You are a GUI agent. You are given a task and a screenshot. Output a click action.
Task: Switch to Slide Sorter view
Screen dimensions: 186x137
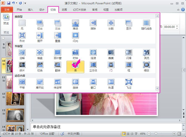pyautogui.click(x=128, y=134)
